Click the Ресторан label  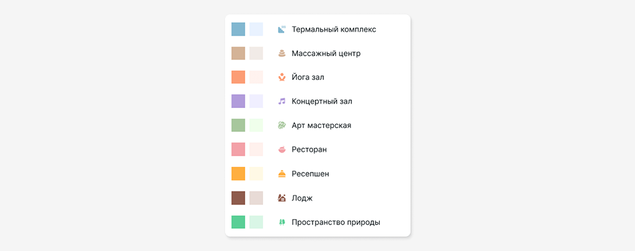309,149
